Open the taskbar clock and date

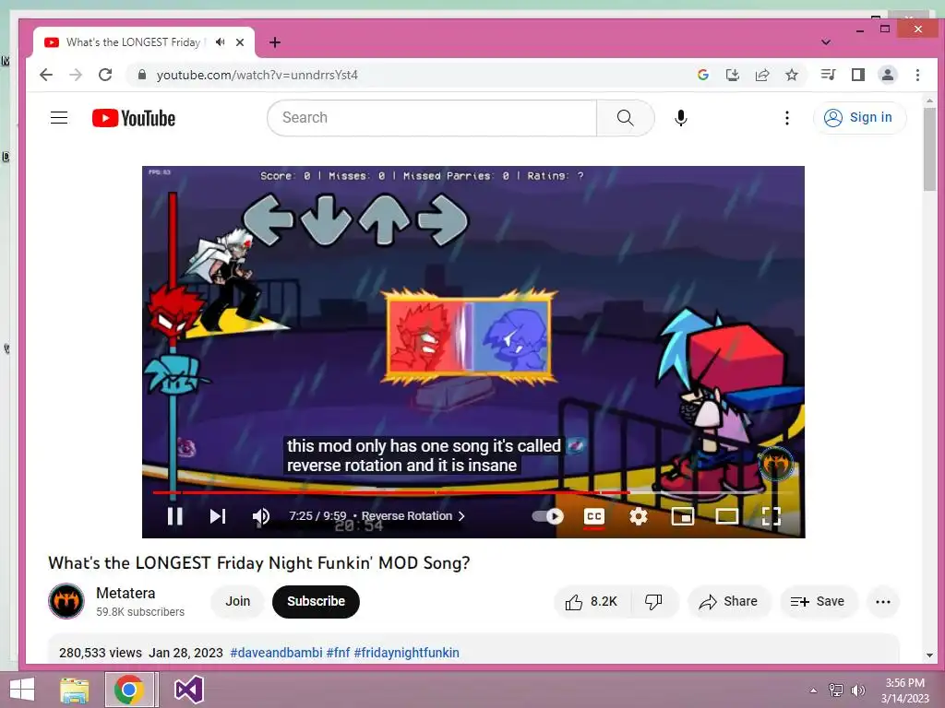[904, 690]
